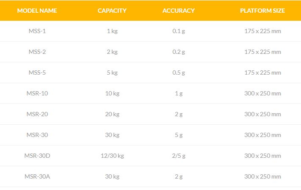Select the 0.5 g accuracy value
This screenshot has height=190, width=301.
click(178, 73)
